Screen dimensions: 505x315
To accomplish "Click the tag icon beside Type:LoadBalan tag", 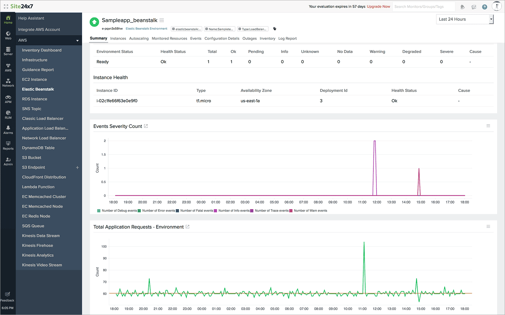I will tap(275, 29).
